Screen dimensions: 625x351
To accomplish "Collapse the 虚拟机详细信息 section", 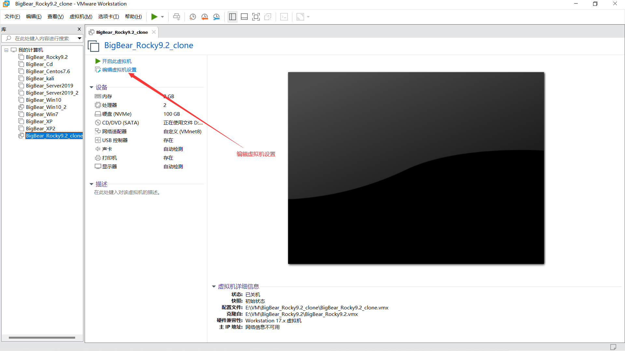I will pyautogui.click(x=214, y=287).
